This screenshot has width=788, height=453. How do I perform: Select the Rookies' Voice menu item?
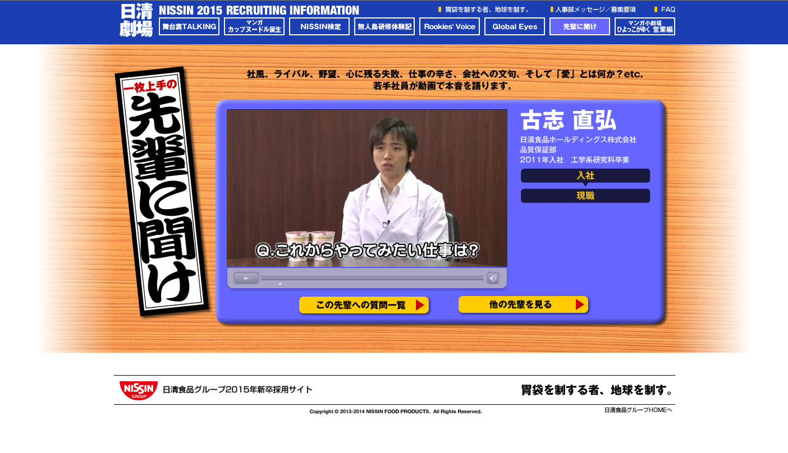[450, 26]
